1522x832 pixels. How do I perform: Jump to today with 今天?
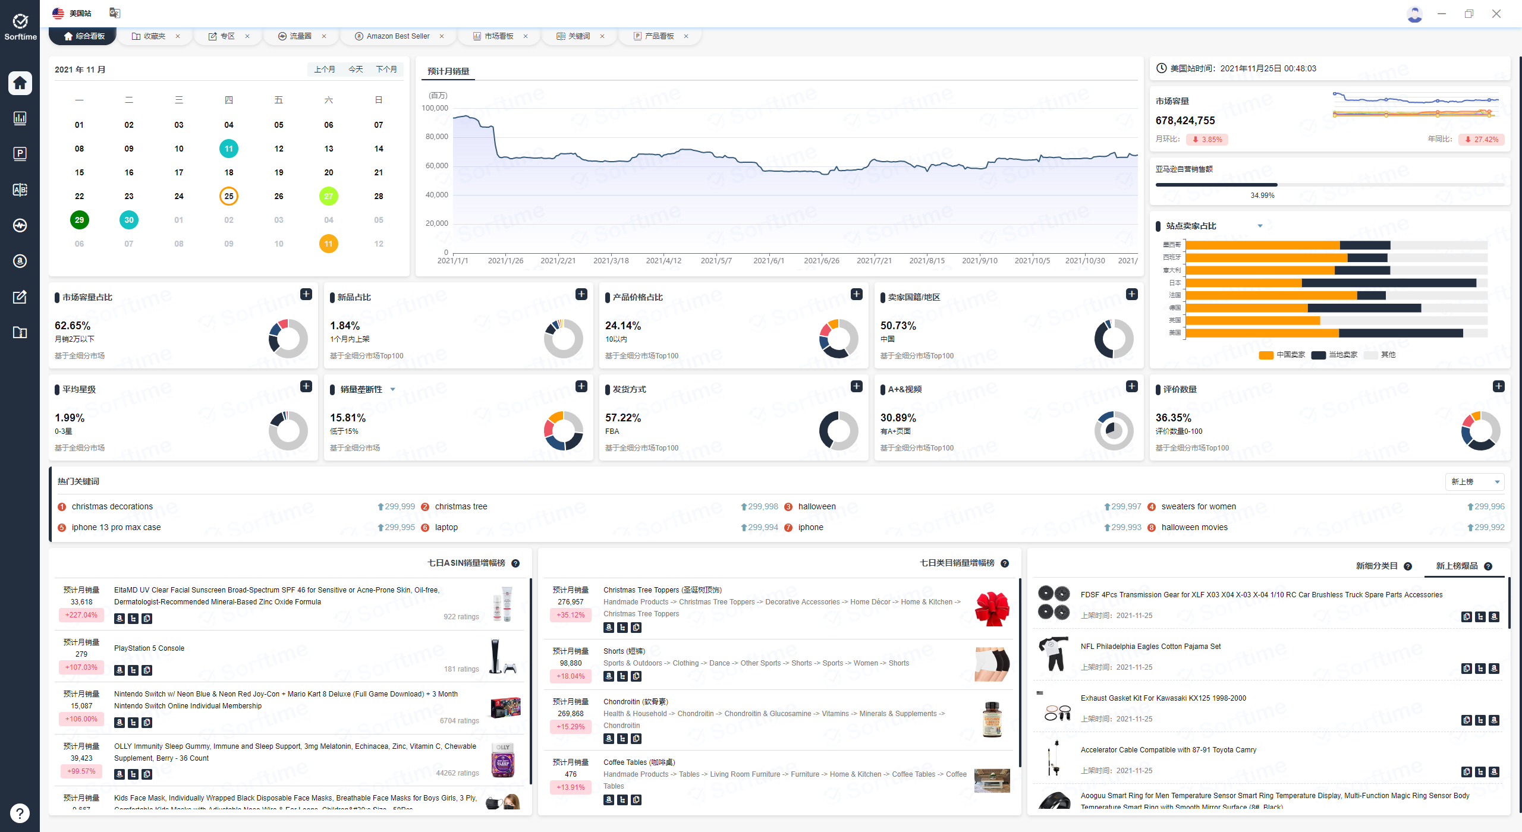[356, 70]
